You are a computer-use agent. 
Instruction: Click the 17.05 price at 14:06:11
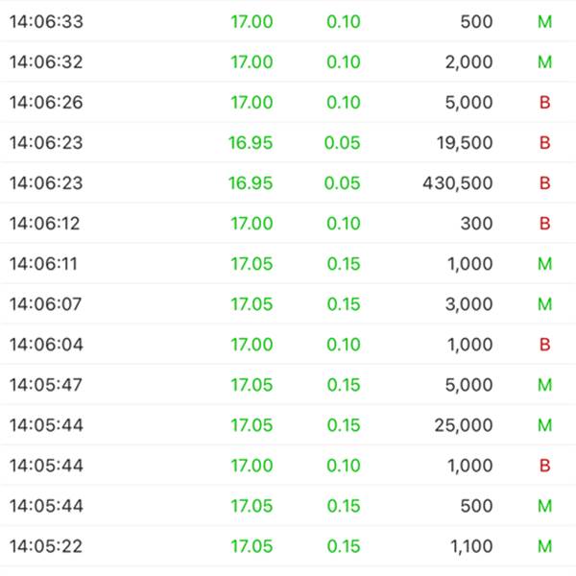click(252, 264)
